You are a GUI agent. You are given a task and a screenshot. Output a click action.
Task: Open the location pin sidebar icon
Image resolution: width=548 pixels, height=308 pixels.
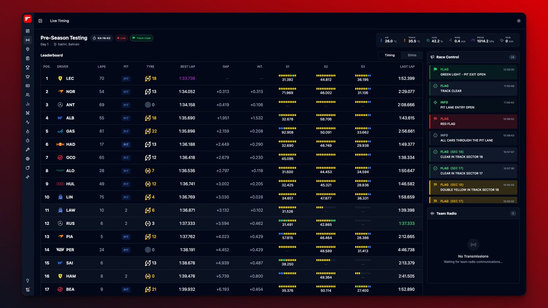[28, 49]
